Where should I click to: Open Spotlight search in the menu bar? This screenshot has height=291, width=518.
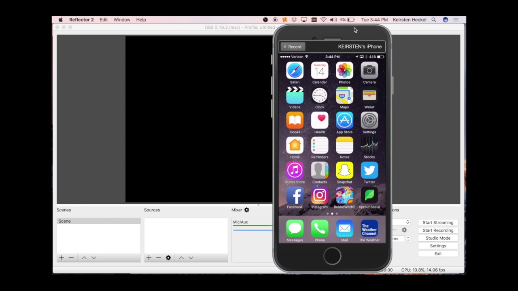(x=434, y=19)
